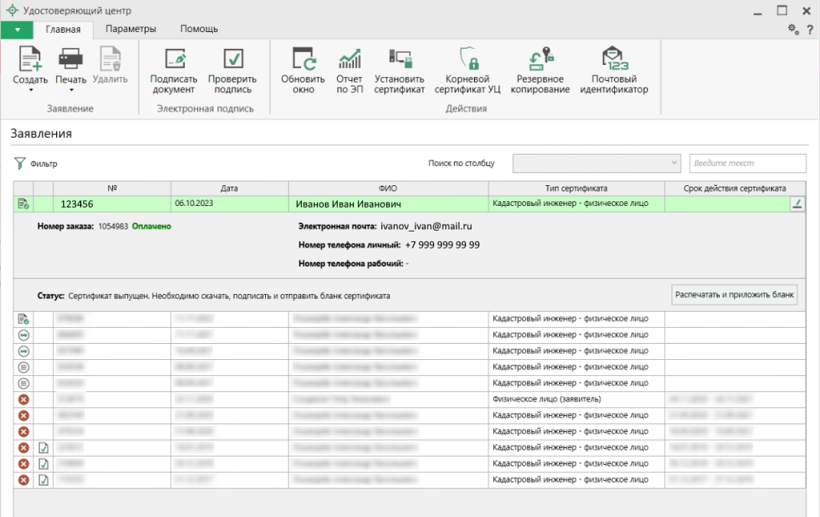Click edit pencil icon in selected row
The image size is (820, 517).
pyautogui.click(x=796, y=204)
